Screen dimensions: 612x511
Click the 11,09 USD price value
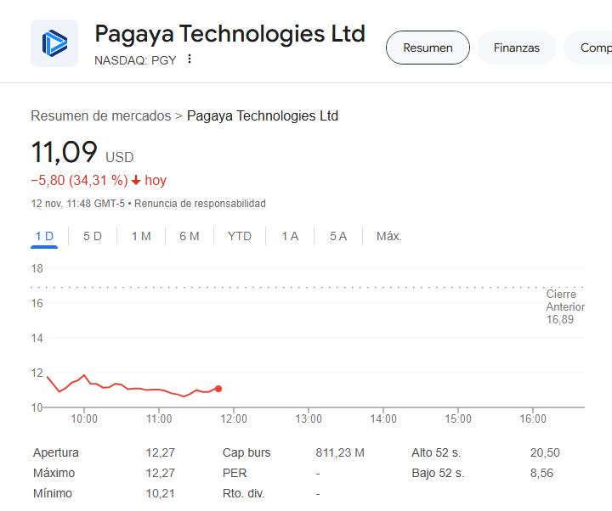pos(82,152)
